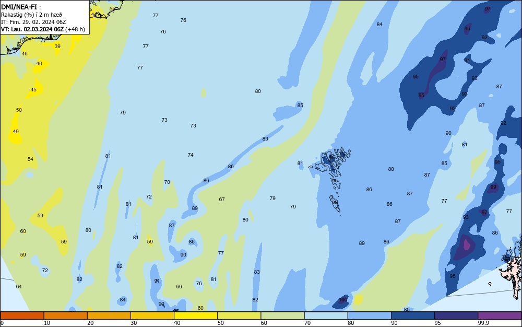This screenshot has width=522, height=327.
Task: Click the 74 humidity value on the map
Action: coord(191,155)
